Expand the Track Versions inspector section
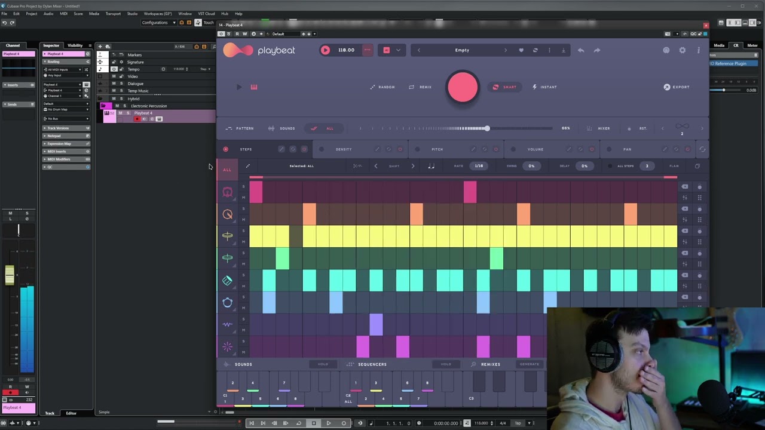 (66, 128)
